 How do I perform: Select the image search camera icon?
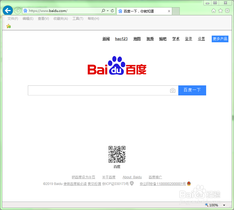pyautogui.click(x=173, y=90)
